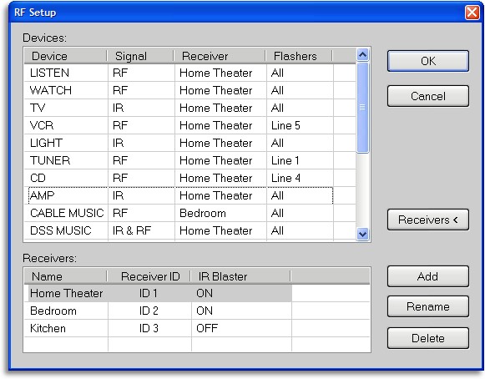Open Receiver cell for CABLE MUSIC row
Image resolution: width=485 pixels, height=379 pixels.
pos(220,213)
